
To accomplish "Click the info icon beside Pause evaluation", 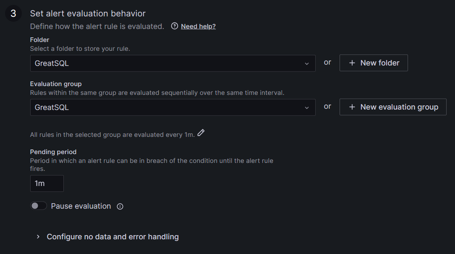I will coord(120,207).
